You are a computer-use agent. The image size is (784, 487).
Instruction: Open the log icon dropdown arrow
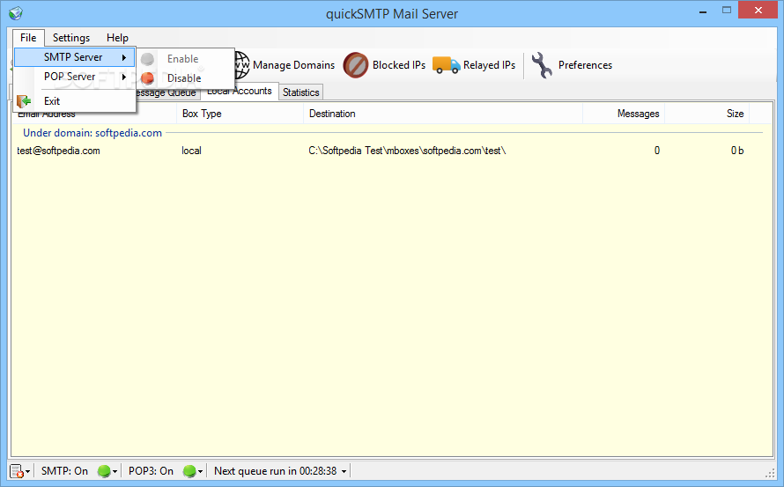pos(28,471)
